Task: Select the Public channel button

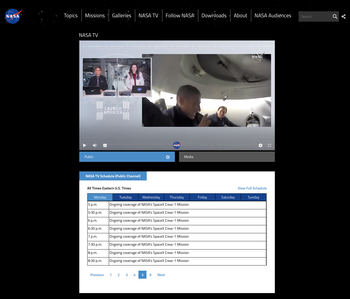Action: click(x=127, y=157)
